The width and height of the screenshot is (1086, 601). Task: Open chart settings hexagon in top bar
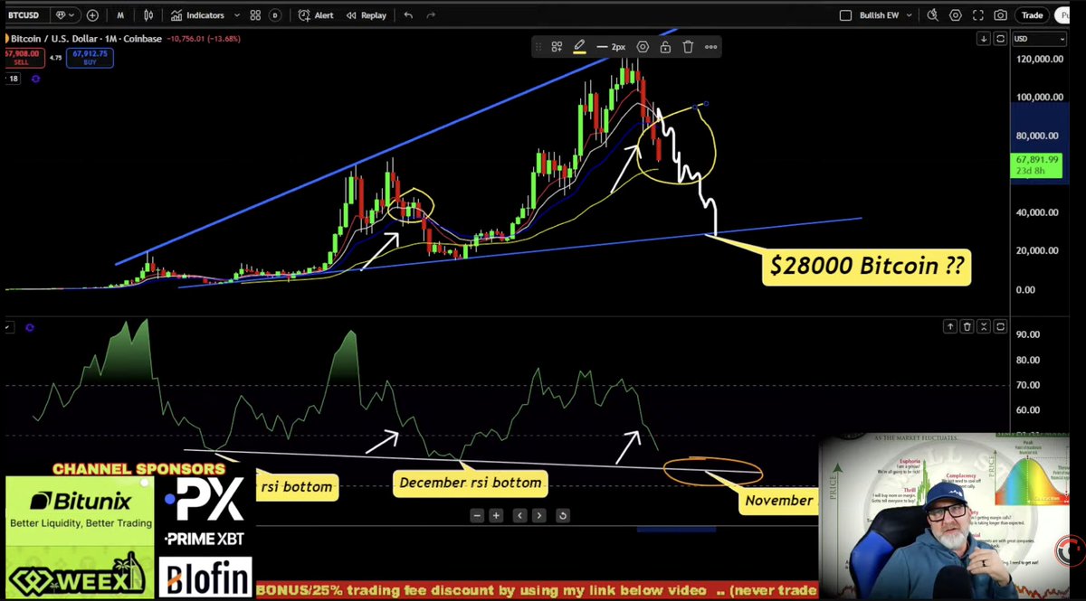(x=956, y=15)
